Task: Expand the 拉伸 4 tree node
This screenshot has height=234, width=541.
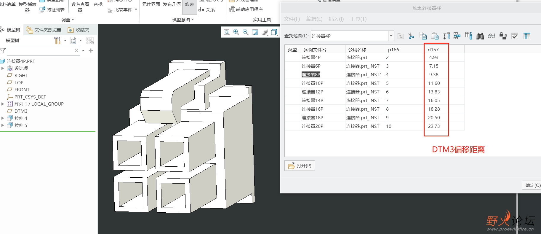Action: click(x=3, y=118)
